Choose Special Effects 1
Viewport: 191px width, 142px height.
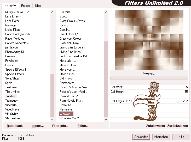click(16, 70)
